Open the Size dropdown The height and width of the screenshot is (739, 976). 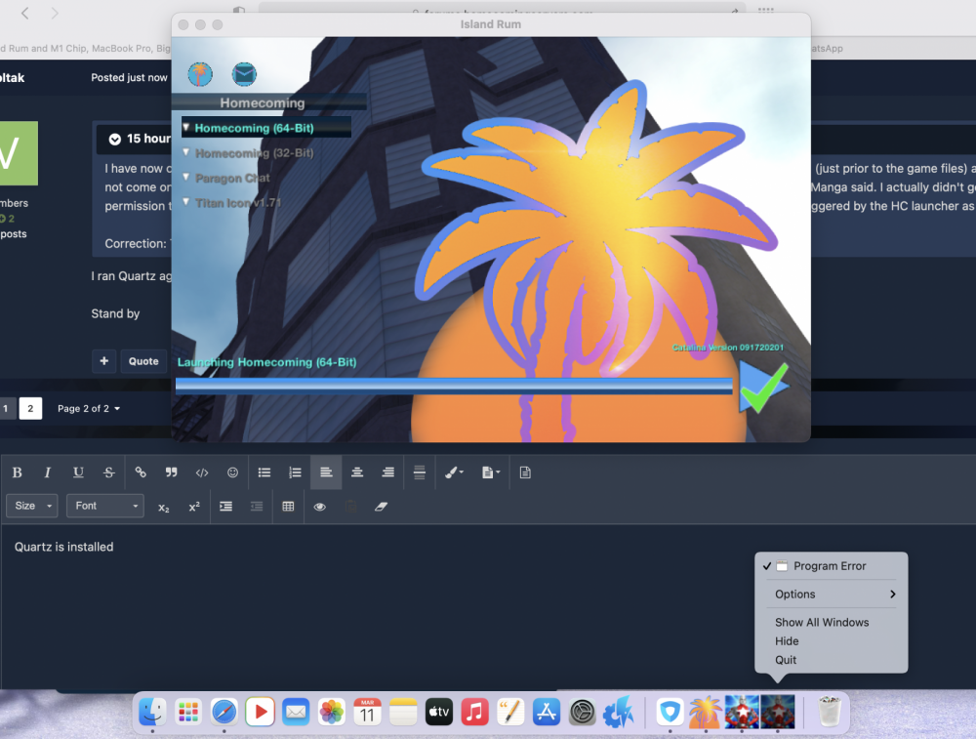pyautogui.click(x=31, y=506)
